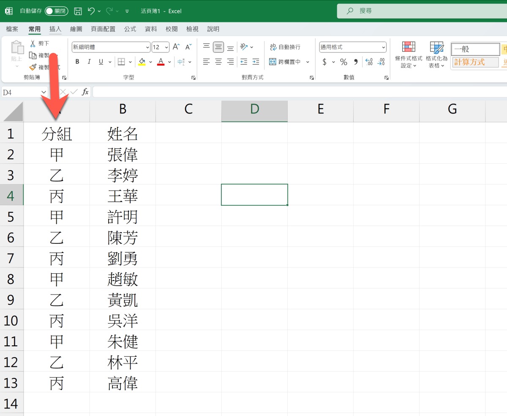The image size is (507, 416).
Task: Switch to the 公式 ribbon tab
Action: [x=130, y=29]
